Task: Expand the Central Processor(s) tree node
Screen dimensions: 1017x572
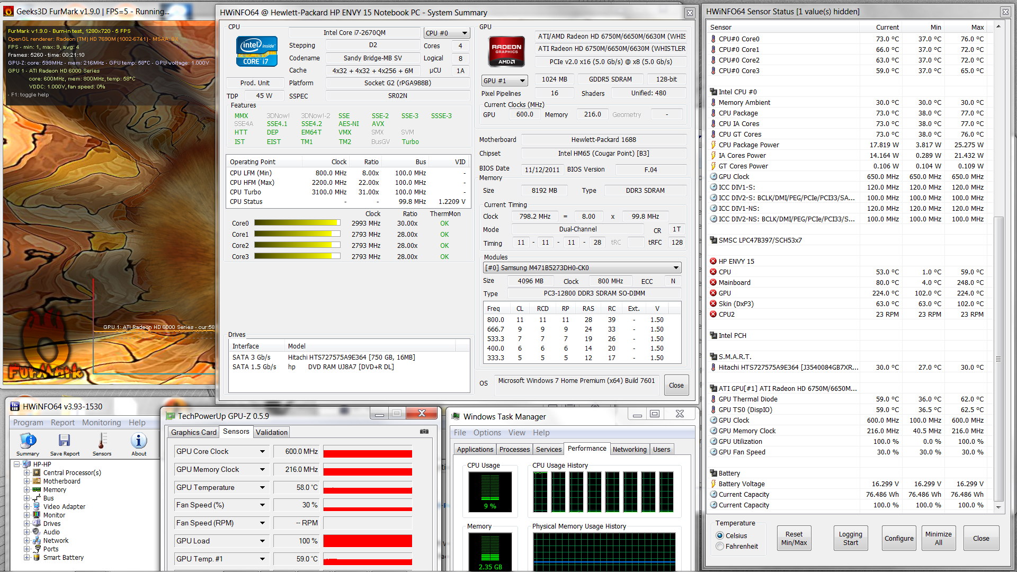Action: (x=26, y=473)
